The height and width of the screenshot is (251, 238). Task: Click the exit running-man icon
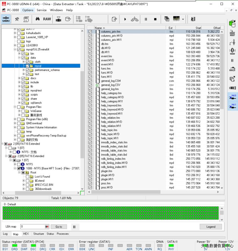tap(193, 19)
